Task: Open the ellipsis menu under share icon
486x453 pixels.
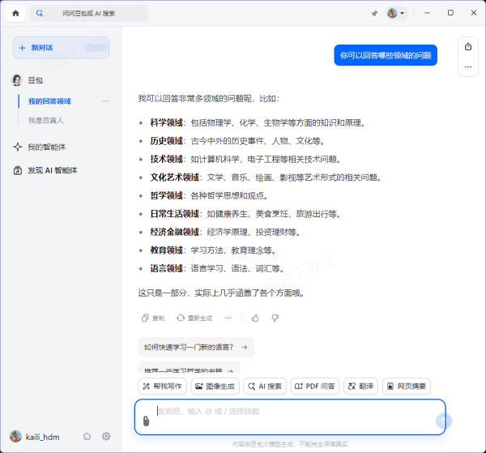Action: 468,66
